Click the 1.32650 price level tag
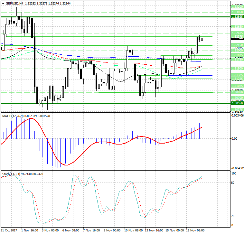Image resolution: width=244 pixels, height=234 pixels. [237, 26]
